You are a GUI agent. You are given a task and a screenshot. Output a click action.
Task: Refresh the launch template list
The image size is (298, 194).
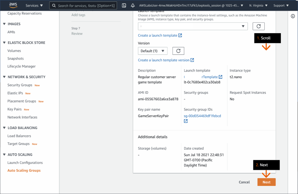pyautogui.click(x=258, y=26)
